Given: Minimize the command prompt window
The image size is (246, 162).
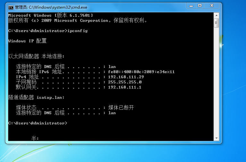Looking at the screenshot, I should pyautogui.click(x=191, y=6).
